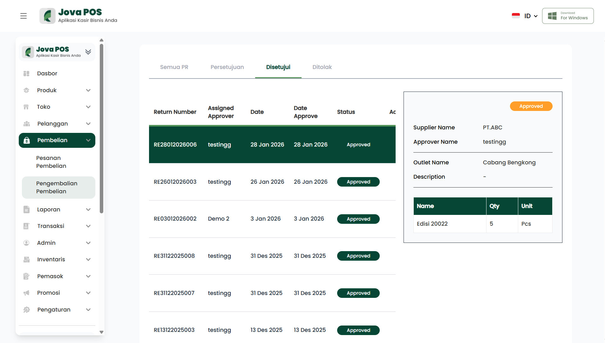
Task: Click Download For Windows button
Action: [568, 16]
